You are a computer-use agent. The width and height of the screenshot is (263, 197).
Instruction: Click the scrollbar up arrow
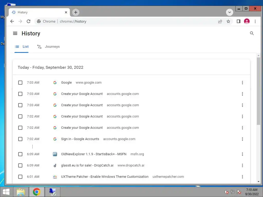(258, 55)
